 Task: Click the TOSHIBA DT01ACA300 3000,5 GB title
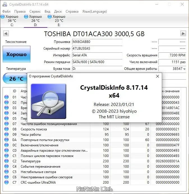click(94, 34)
